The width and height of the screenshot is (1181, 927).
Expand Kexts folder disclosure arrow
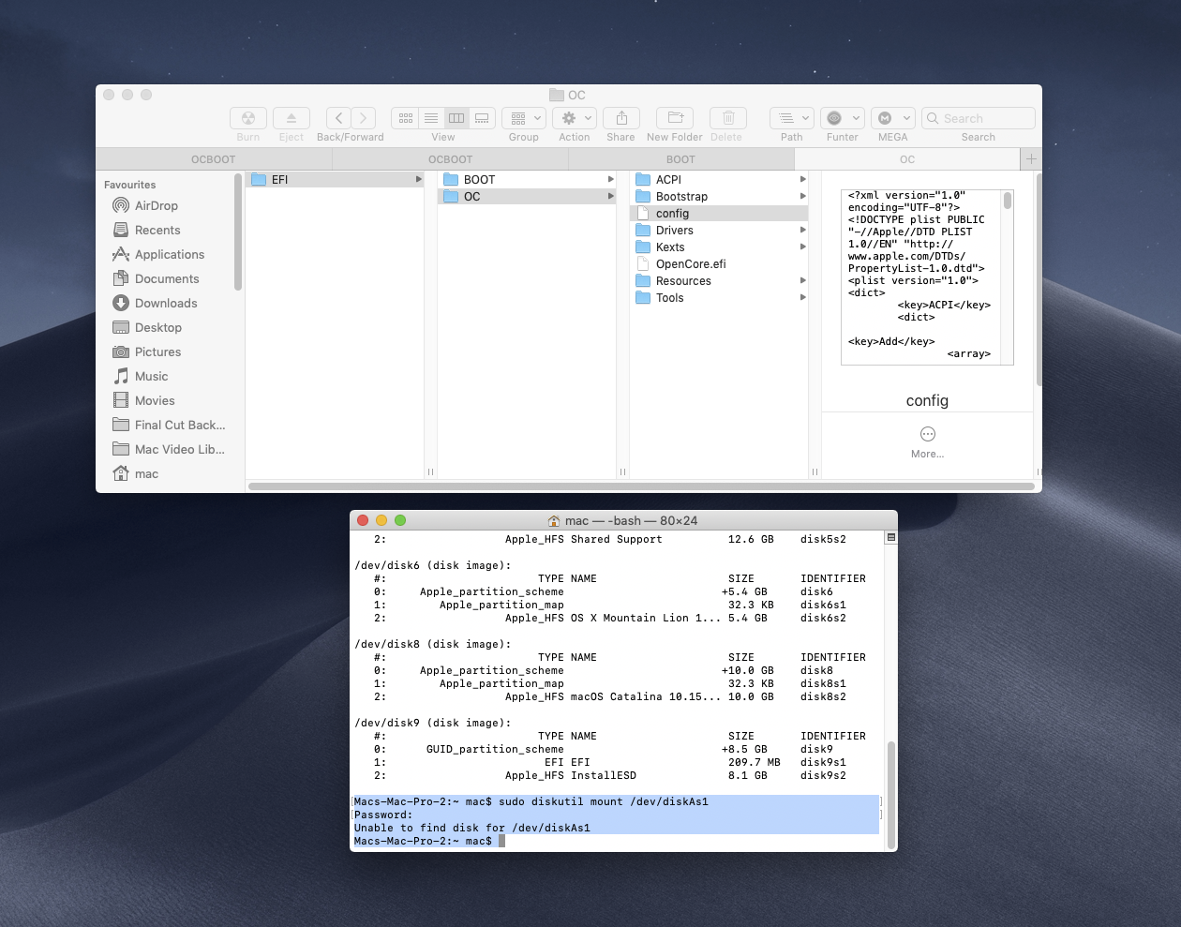coord(802,247)
